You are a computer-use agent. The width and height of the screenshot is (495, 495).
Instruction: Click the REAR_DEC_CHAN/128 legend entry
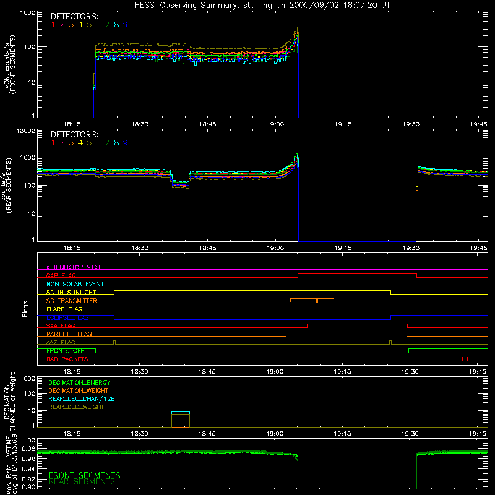point(82,398)
